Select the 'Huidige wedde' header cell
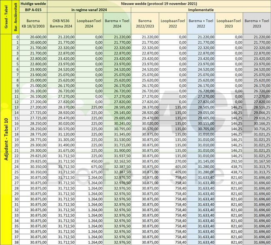The height and width of the screenshot is (245, 271). pyautogui.click(x=33, y=4)
